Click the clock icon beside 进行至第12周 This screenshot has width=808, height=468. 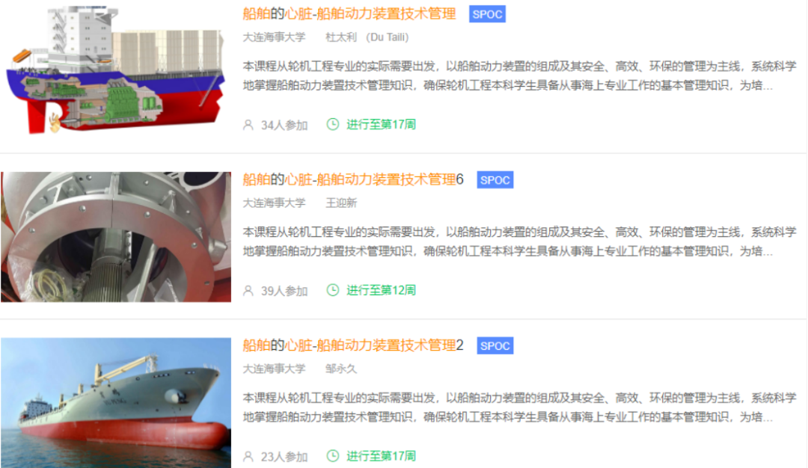[333, 290]
